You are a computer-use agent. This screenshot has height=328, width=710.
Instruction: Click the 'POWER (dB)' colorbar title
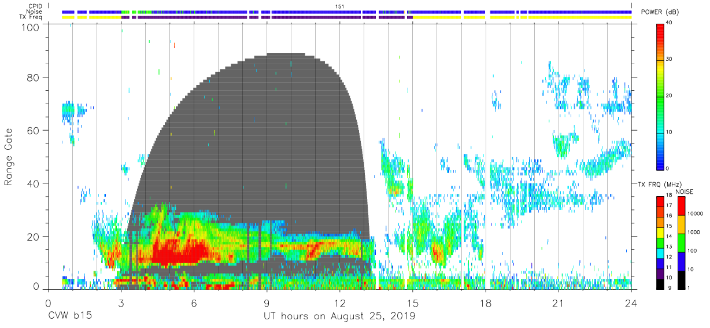pos(659,13)
